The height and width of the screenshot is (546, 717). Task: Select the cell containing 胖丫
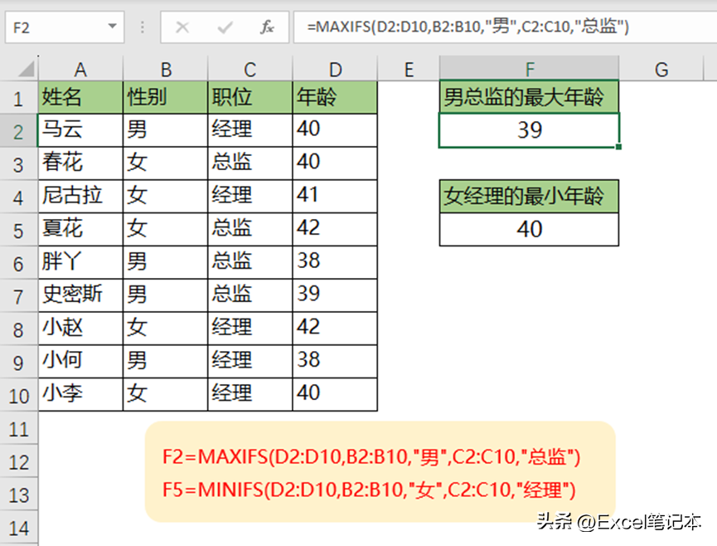coord(80,262)
